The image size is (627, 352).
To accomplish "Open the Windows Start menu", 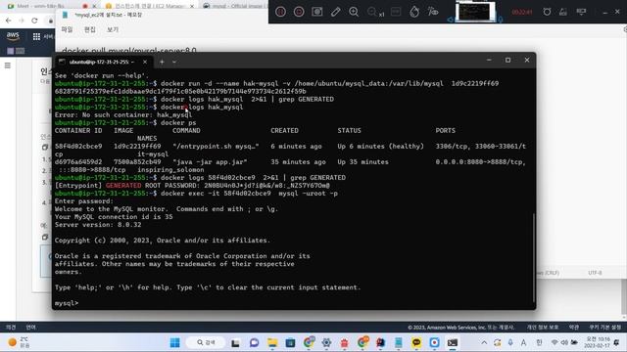I will pos(175,342).
